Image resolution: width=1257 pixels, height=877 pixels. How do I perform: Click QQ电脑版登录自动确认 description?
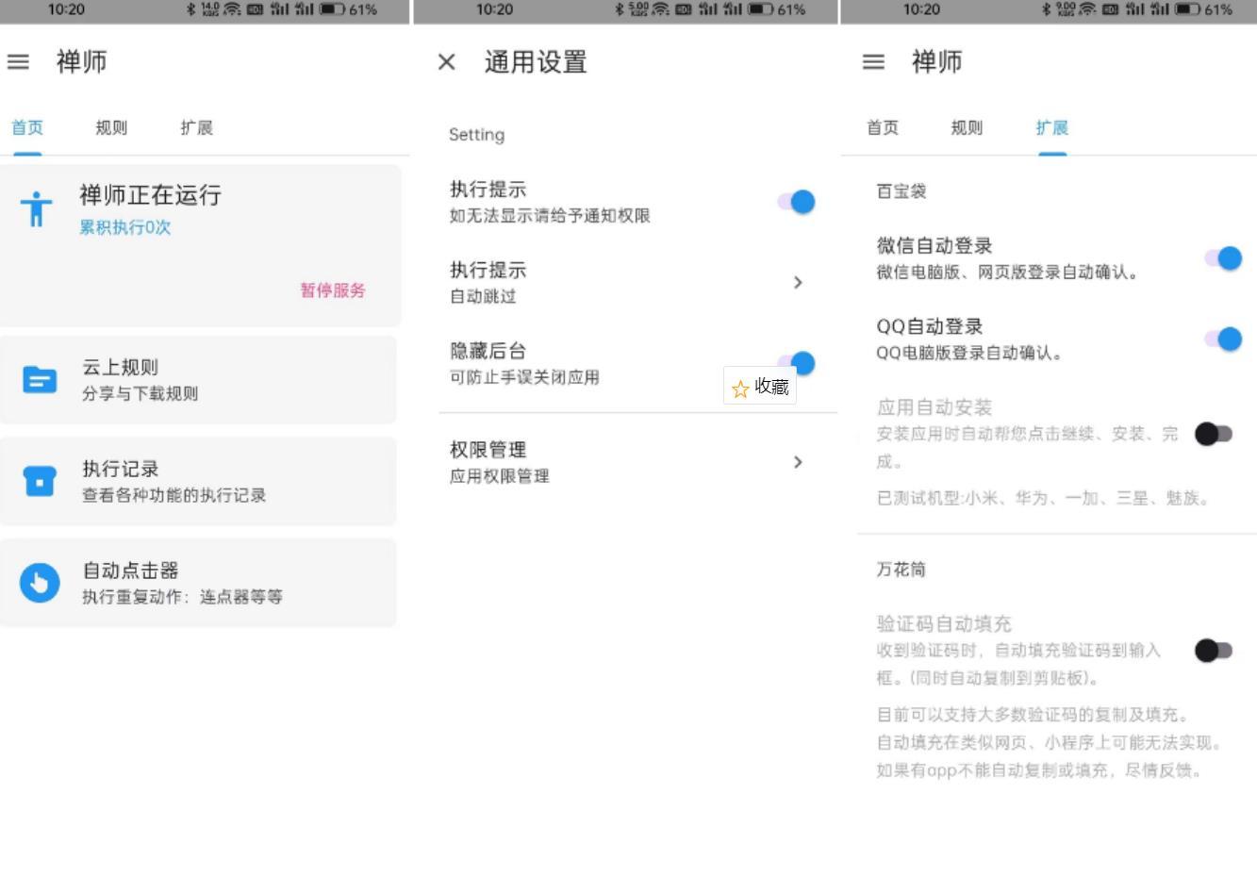point(969,353)
